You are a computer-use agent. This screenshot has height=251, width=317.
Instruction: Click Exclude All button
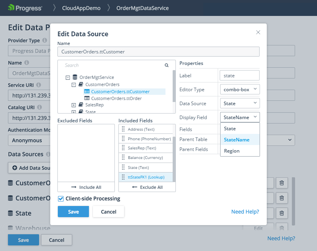pyautogui.click(x=147, y=187)
